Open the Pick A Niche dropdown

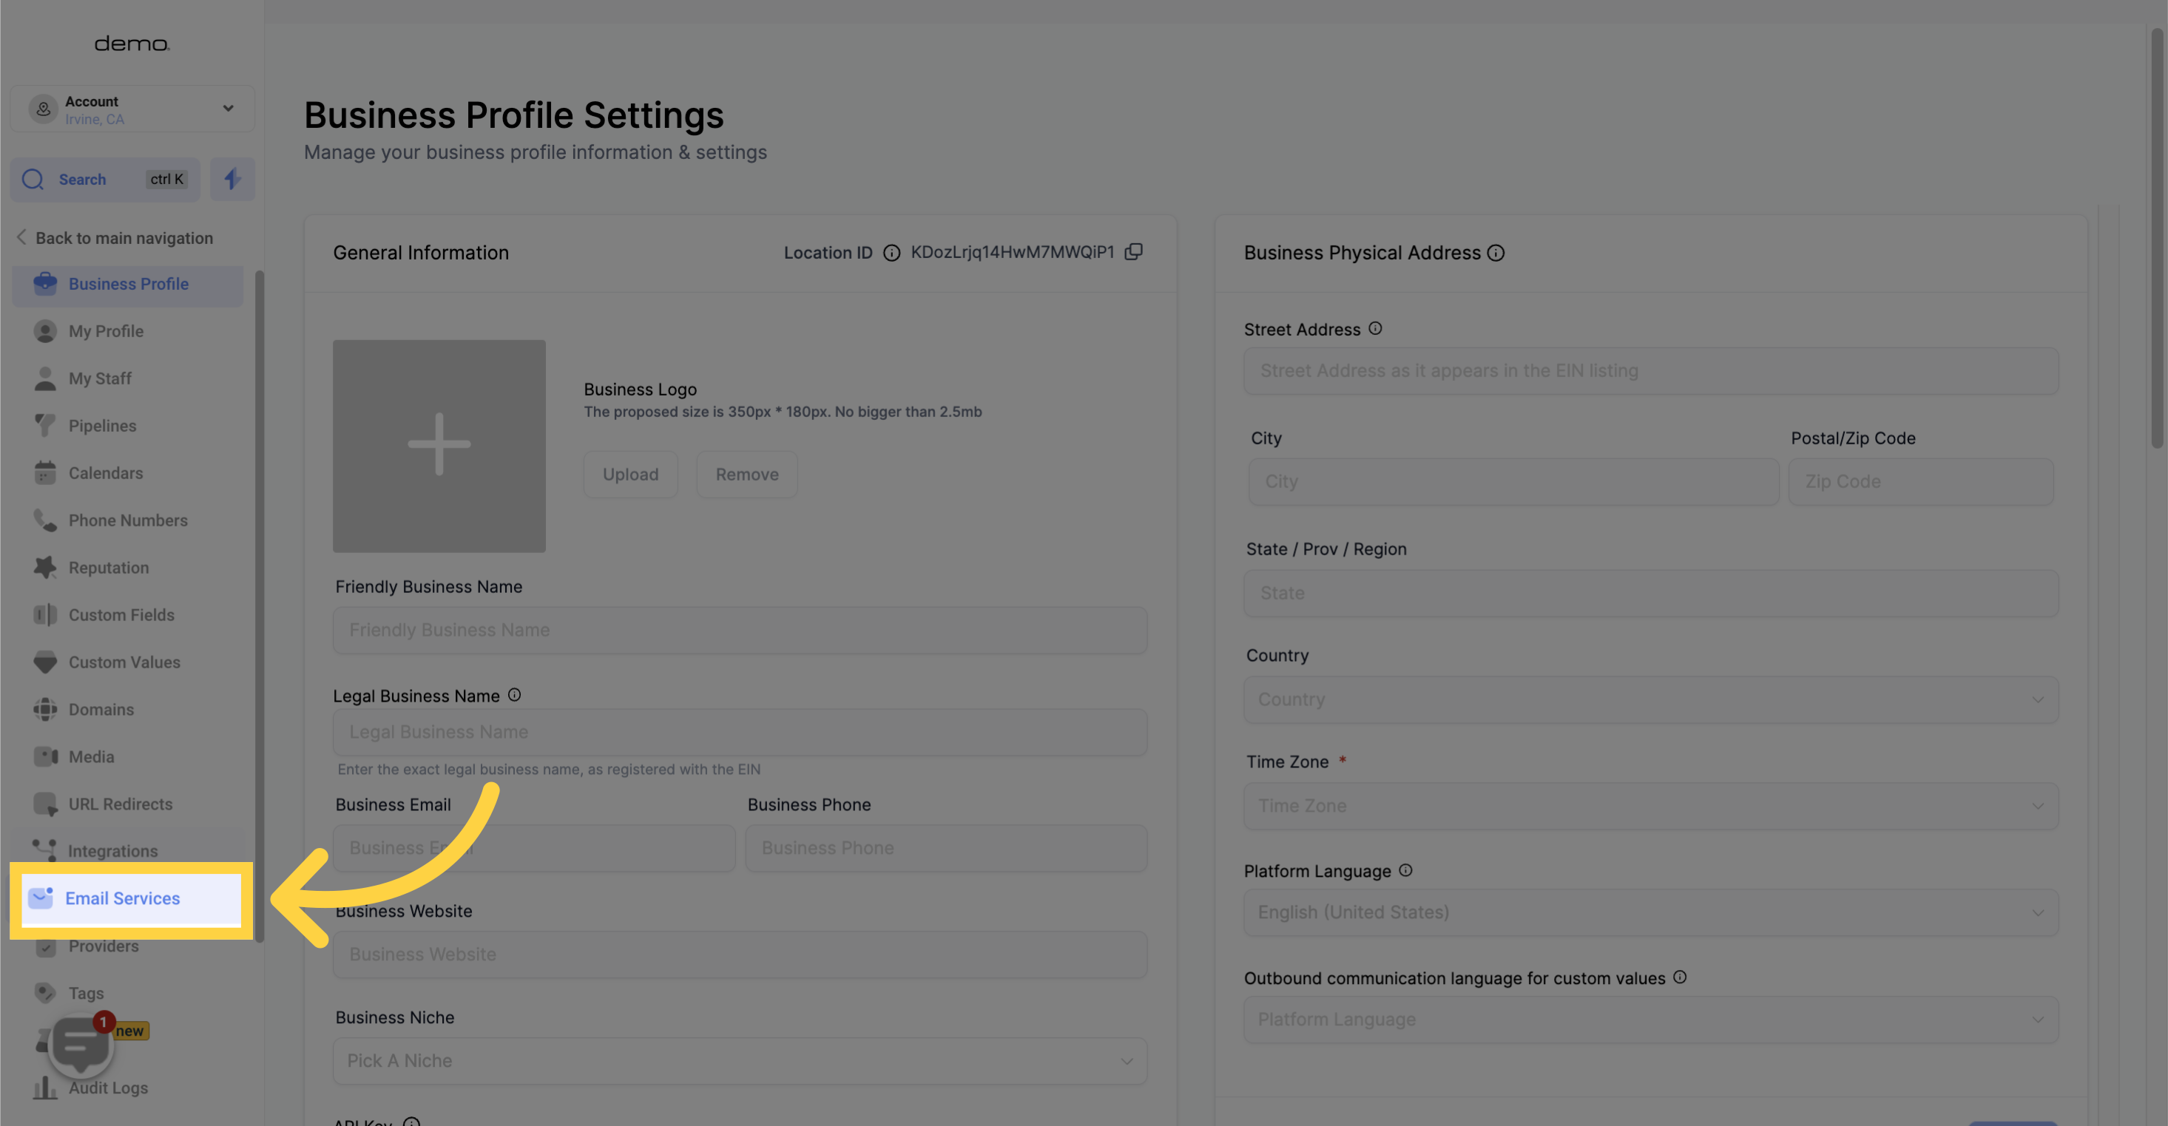coord(740,1060)
